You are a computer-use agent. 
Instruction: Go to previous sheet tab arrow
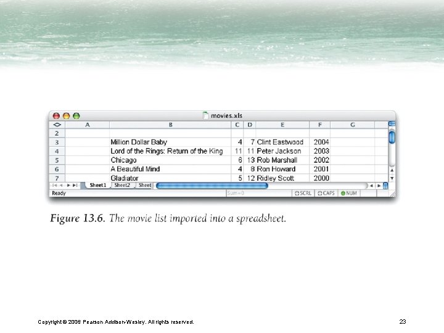tap(61, 185)
